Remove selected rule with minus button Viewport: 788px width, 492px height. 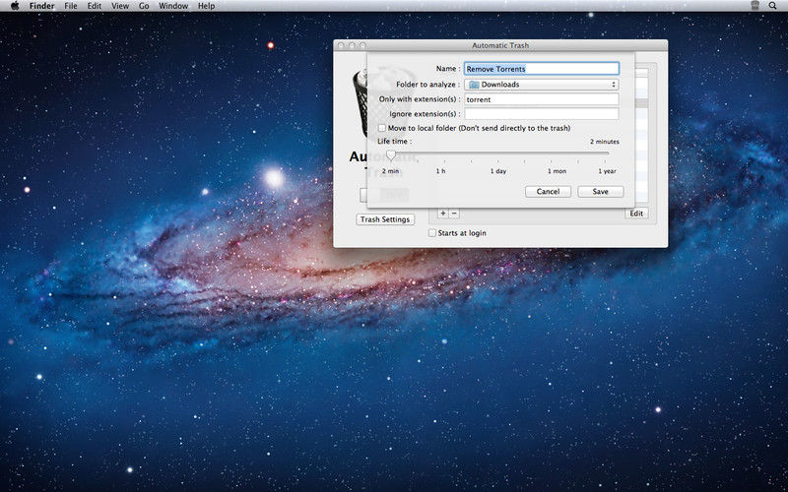pyautogui.click(x=454, y=214)
